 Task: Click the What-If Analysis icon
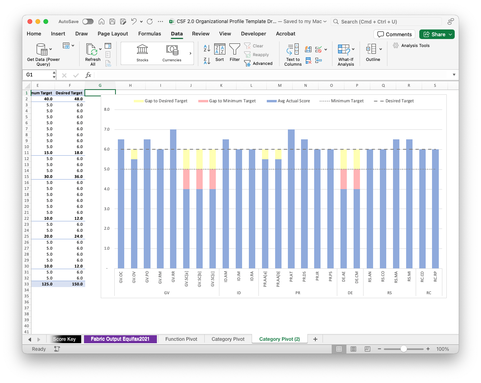pyautogui.click(x=344, y=49)
